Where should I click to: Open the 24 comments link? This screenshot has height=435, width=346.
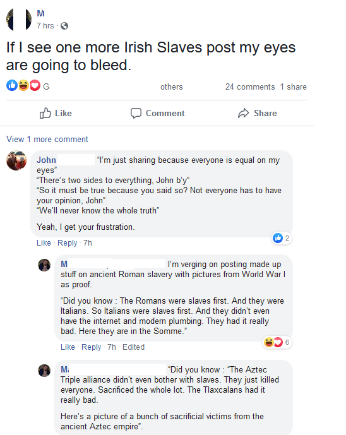coord(250,87)
